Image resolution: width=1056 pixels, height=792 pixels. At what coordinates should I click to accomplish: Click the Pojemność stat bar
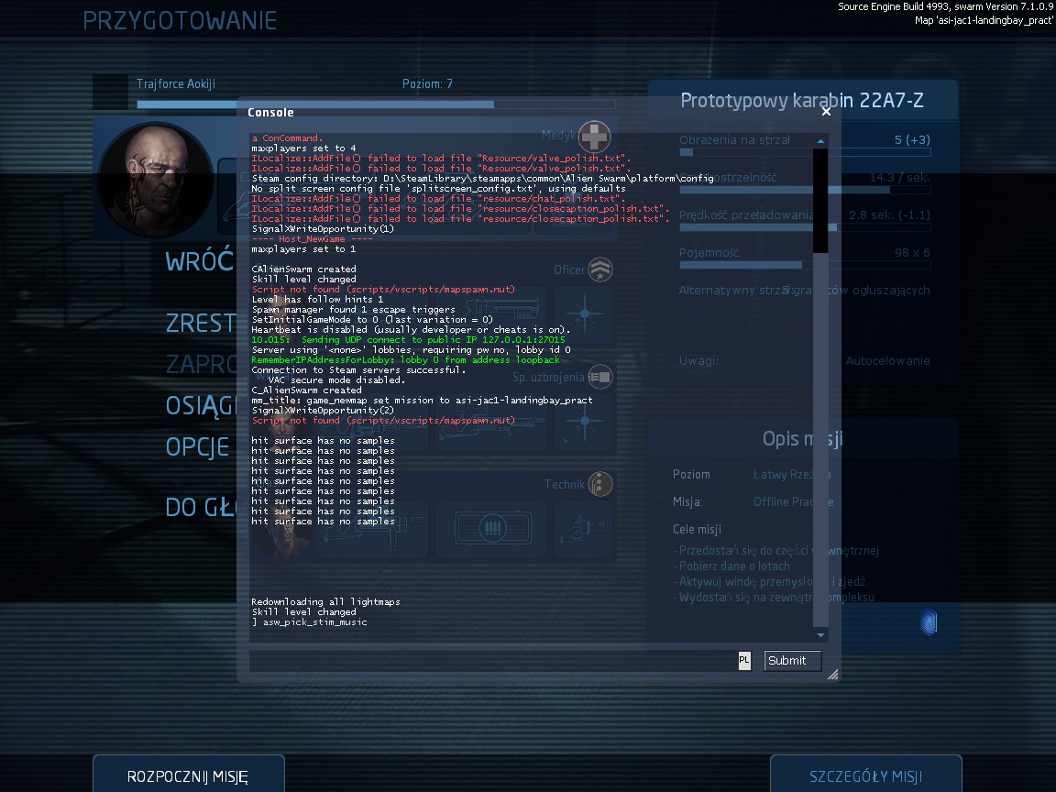point(805,265)
